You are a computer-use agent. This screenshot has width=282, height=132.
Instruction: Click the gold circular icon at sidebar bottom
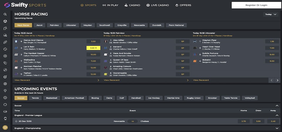point(5,128)
